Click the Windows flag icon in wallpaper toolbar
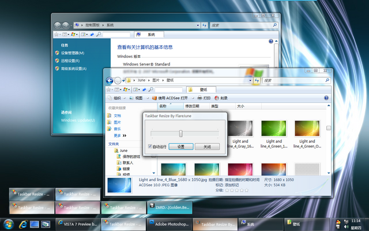This screenshot has height=231, width=369. 125,90
